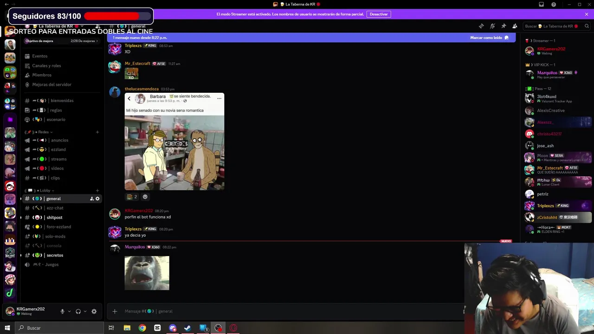Select the anuncios channel
594x334 pixels.
point(62,140)
